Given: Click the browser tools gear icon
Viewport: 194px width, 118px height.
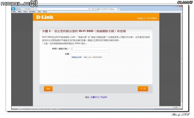Looking at the screenshot, I should 181,9.
